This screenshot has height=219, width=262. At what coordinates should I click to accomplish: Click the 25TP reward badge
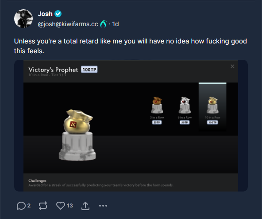pos(157,122)
